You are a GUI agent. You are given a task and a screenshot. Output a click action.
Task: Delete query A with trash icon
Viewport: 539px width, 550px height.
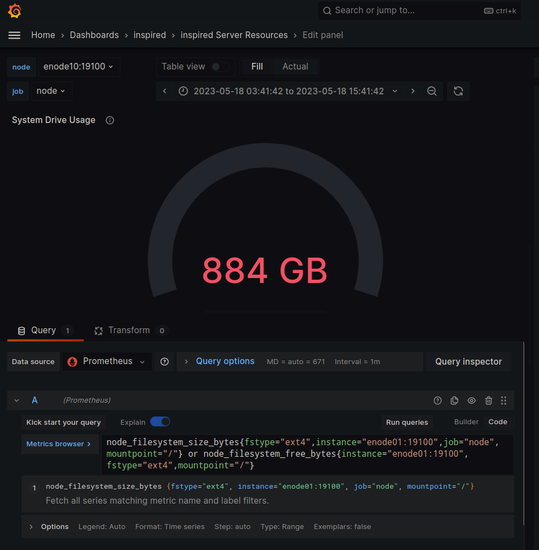click(x=489, y=401)
